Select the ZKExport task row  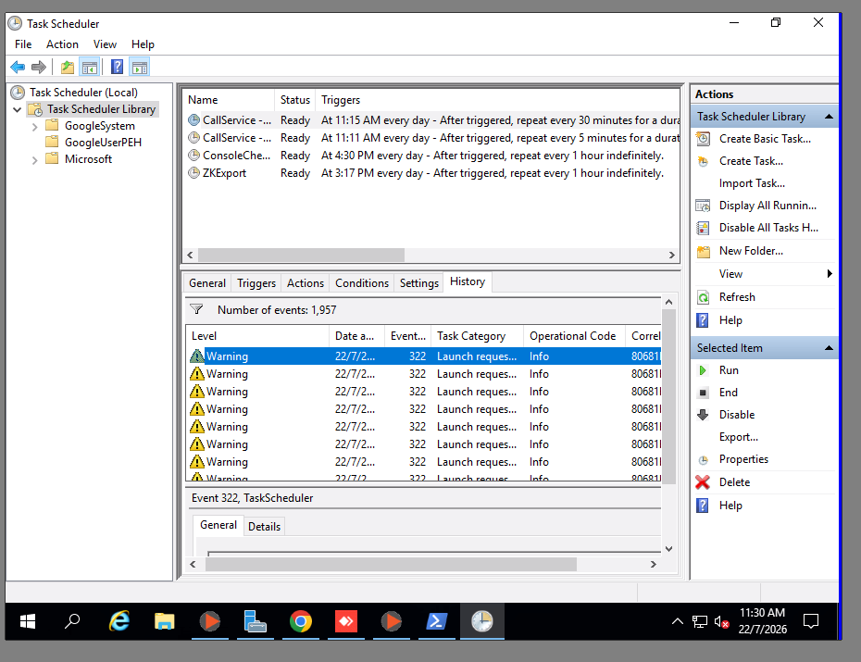point(431,173)
